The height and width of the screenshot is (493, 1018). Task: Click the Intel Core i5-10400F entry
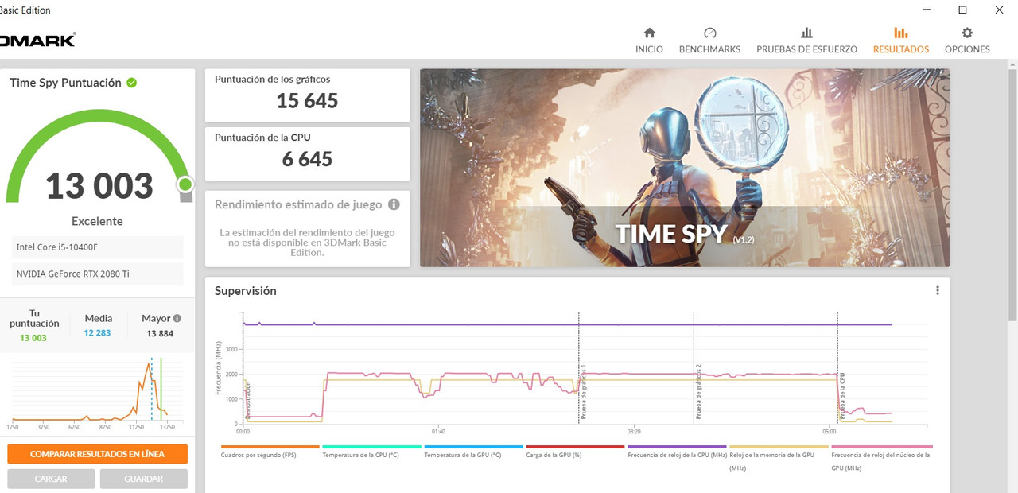(x=98, y=247)
